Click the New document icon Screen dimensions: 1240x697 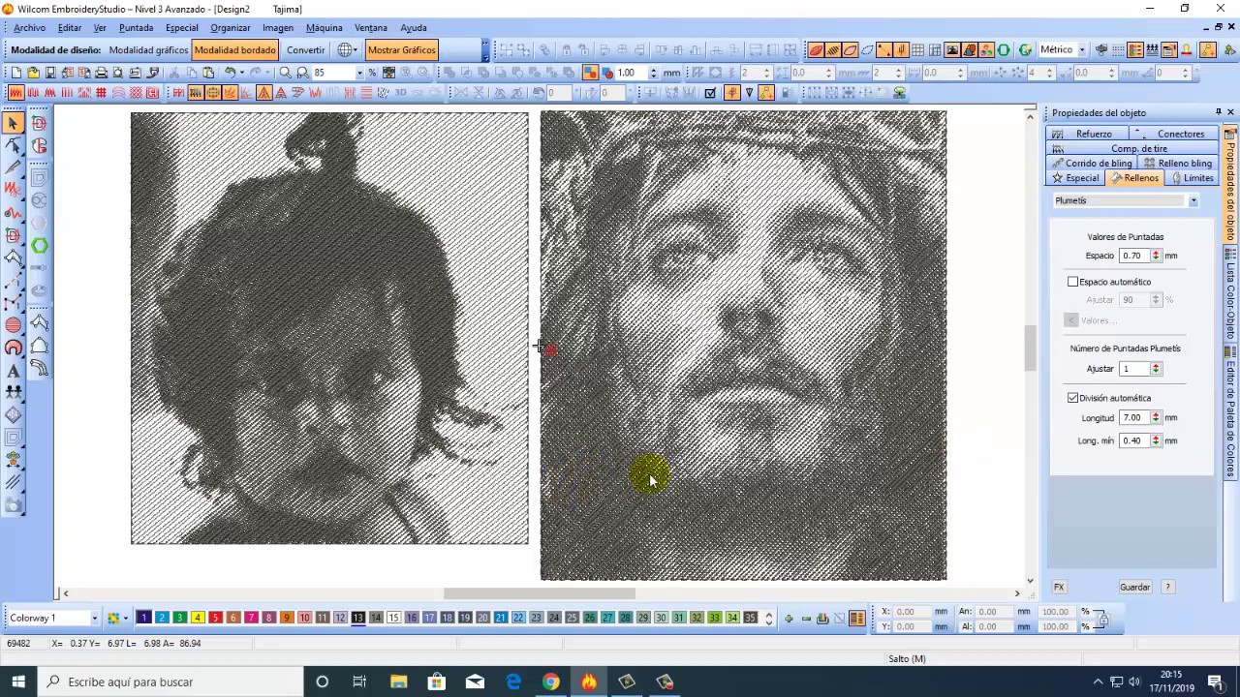[x=15, y=73]
